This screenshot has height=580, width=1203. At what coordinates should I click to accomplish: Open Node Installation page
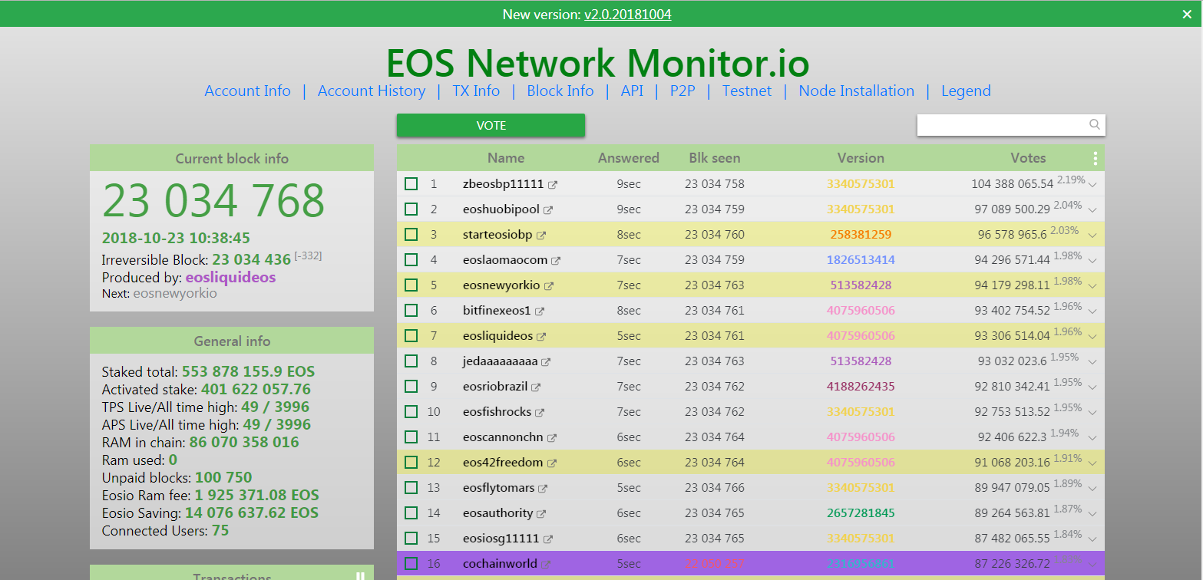pyautogui.click(x=857, y=91)
